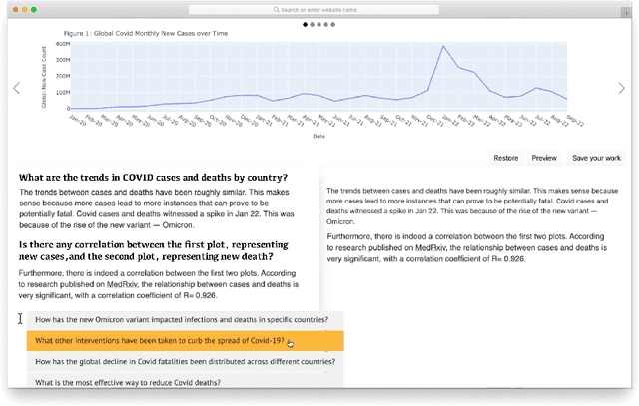
Task: Click the next slide arrow right of chart
Action: pos(622,89)
